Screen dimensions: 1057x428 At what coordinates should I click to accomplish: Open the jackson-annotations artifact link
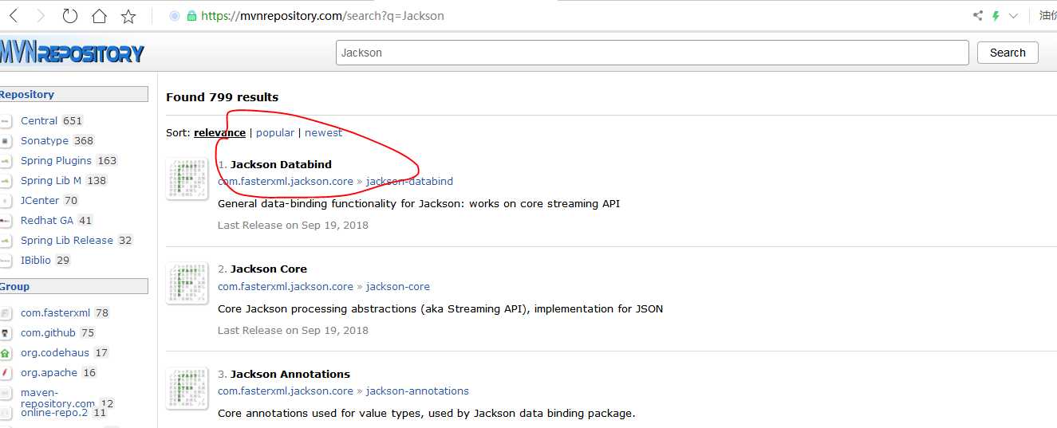click(417, 391)
